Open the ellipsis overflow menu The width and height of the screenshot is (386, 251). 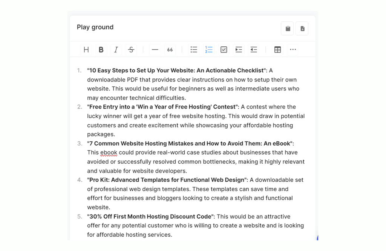pos(293,49)
